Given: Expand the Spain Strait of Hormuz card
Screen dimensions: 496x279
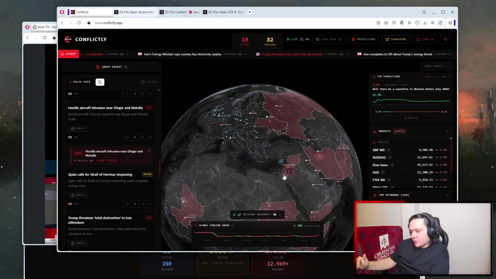Looking at the screenshot, I should click(151, 204).
